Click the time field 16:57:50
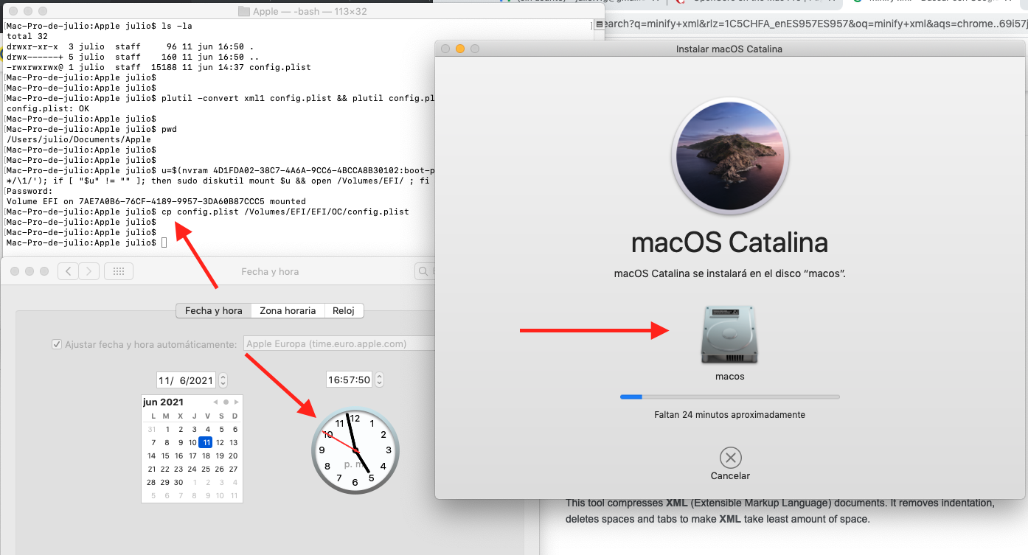The width and height of the screenshot is (1028, 555). (x=350, y=380)
